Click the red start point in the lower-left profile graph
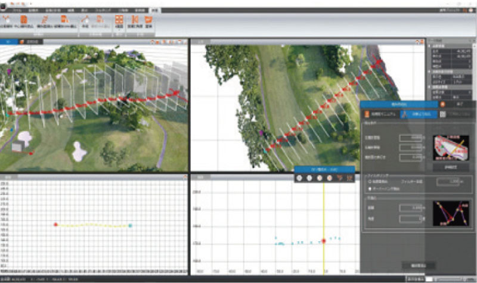Screen dimensions: 477x283 [55, 225]
